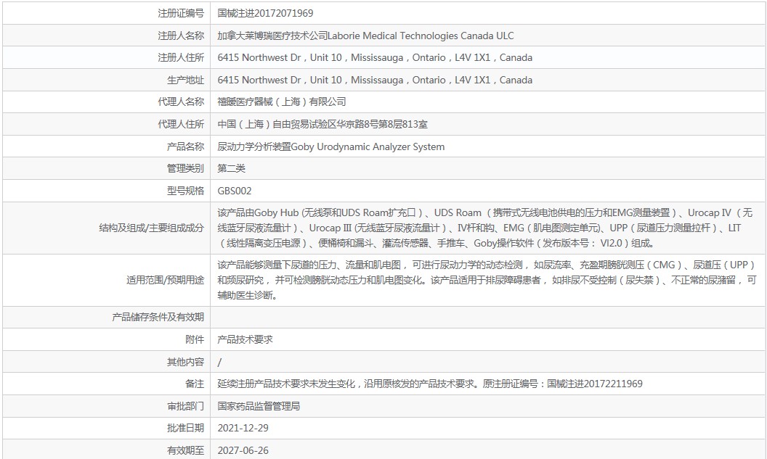Click the label 适用范围/预期用途
The image size is (767, 459).
click(x=166, y=281)
